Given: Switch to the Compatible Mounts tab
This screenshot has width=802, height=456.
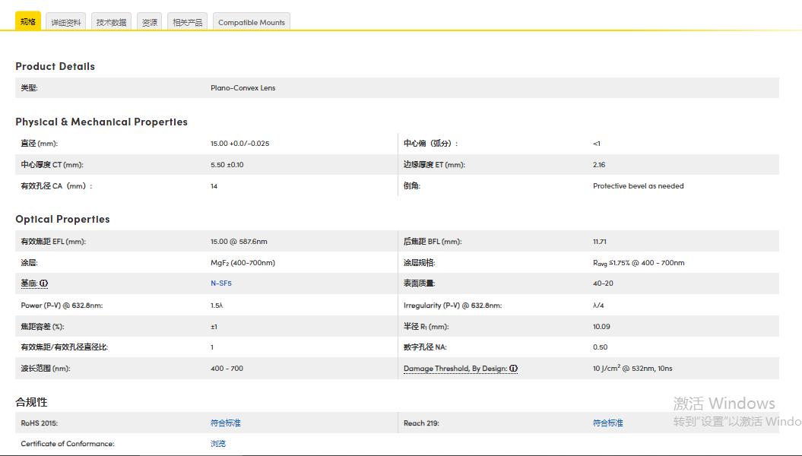Looking at the screenshot, I should pos(251,22).
